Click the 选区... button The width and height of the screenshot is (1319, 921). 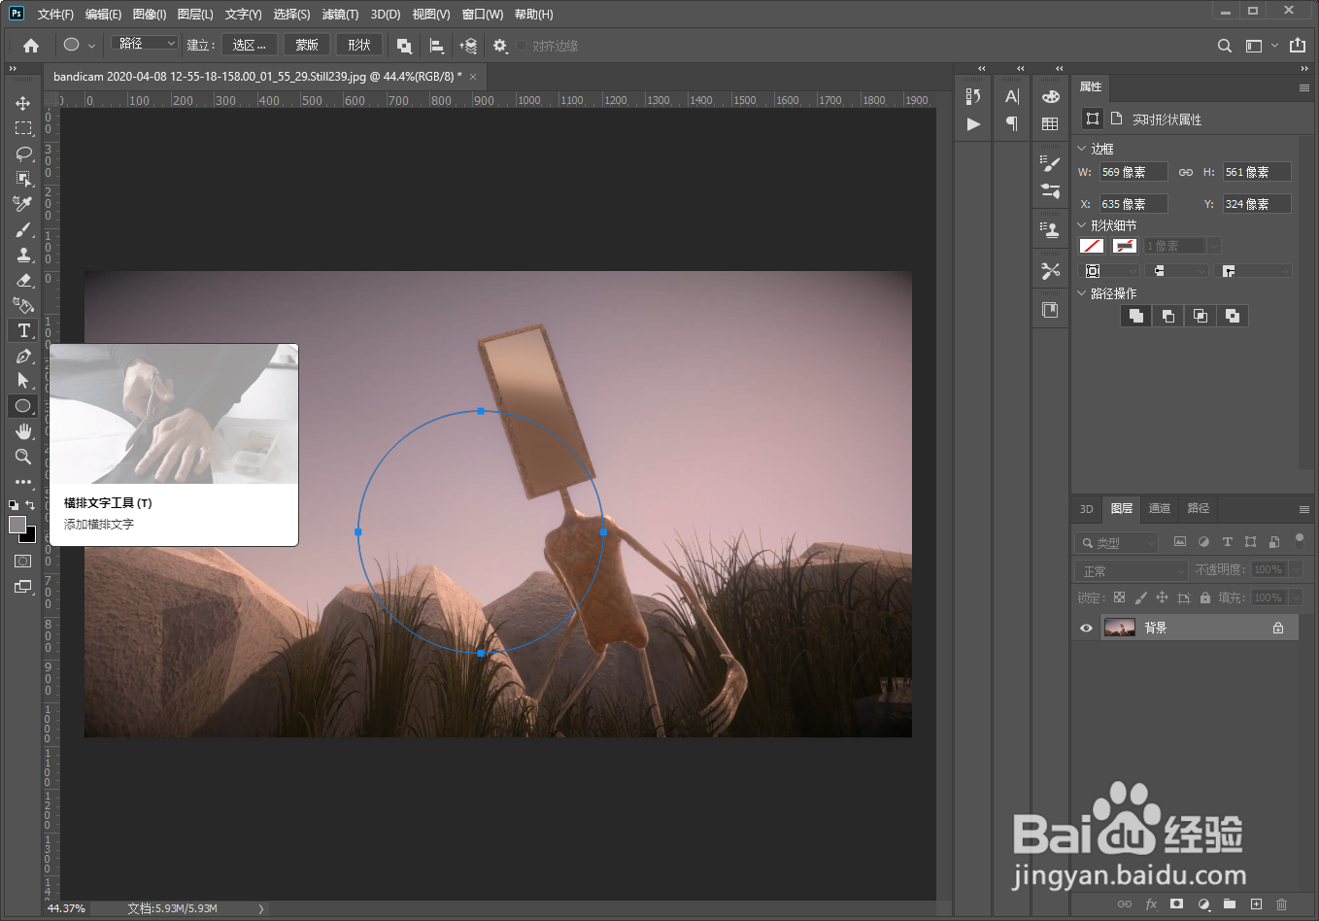click(250, 45)
